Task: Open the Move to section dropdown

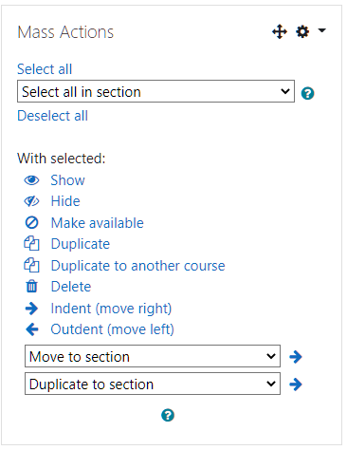Action: (x=153, y=356)
